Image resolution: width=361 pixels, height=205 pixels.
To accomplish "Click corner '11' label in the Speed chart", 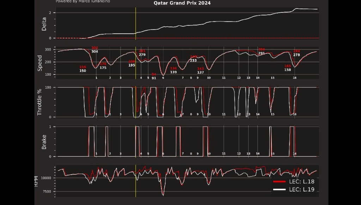I will tap(224, 78).
